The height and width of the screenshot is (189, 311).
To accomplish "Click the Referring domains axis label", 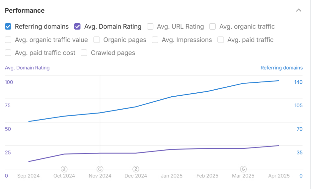I will (x=282, y=68).
